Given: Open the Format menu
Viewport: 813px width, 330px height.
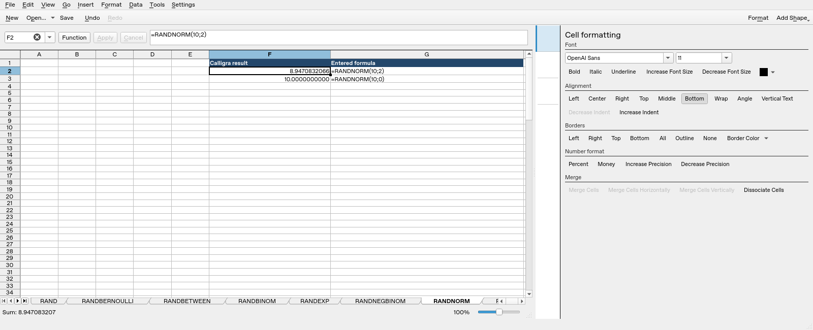Looking at the screenshot, I should click(111, 5).
